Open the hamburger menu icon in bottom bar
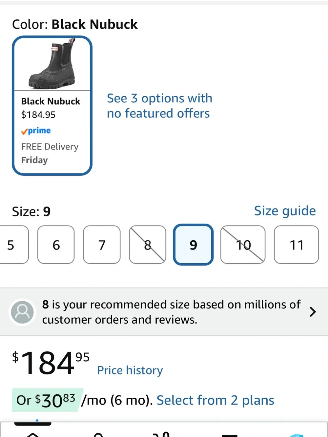 [230, 435]
